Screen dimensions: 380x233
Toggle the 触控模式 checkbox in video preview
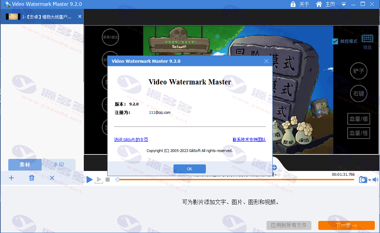[x=335, y=41]
